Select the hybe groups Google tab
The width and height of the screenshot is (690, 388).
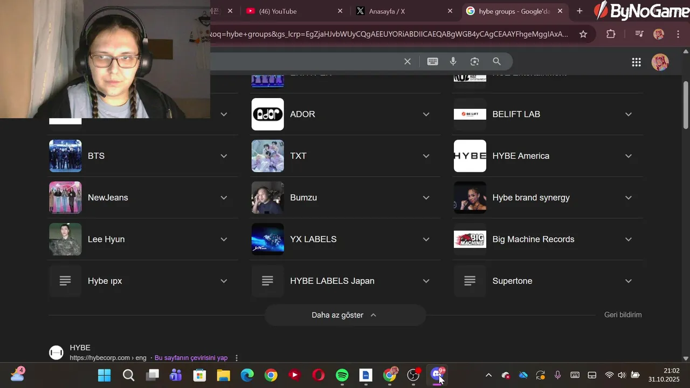click(x=514, y=11)
